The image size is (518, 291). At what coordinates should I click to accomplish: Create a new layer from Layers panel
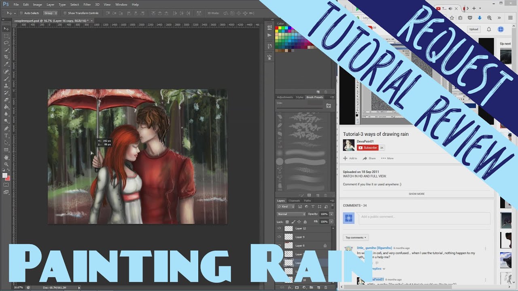coord(318,287)
